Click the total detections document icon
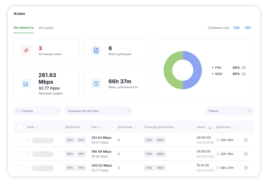The image size is (268, 183). point(96,50)
